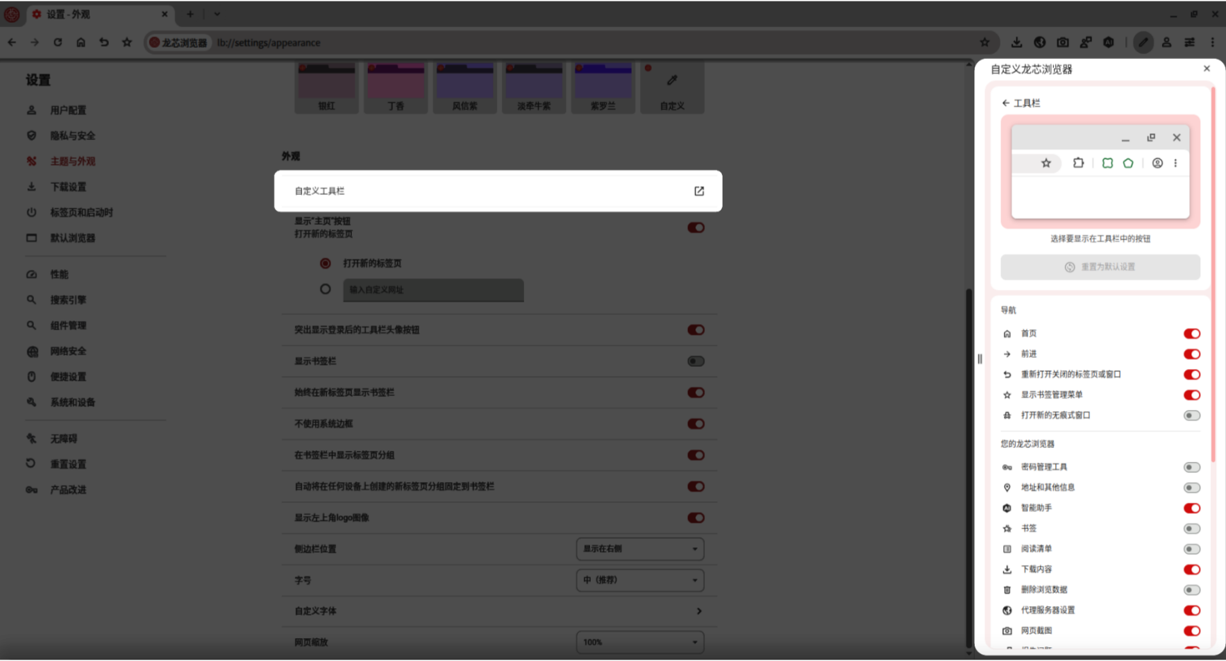Open a new tab with plus button
Viewport: 1226px width, 661px height.
(190, 14)
